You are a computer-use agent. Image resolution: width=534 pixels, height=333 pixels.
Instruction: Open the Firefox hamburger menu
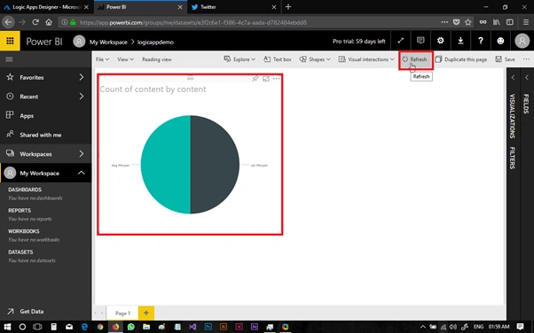[x=526, y=22]
